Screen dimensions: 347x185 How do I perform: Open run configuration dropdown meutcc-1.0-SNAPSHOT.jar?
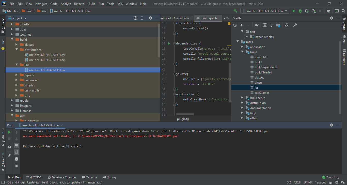pyautogui.click(x=264, y=11)
